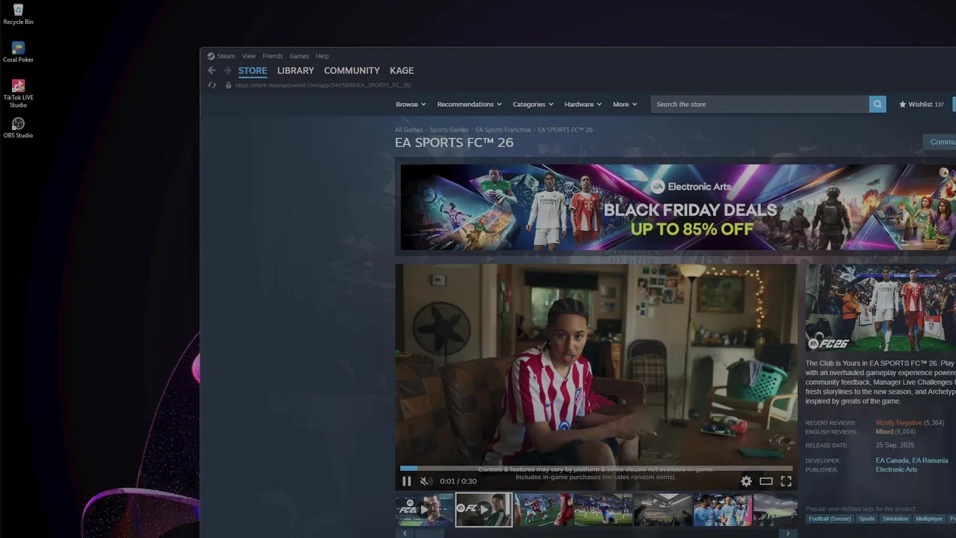This screenshot has width=956, height=538.
Task: Click the magnifier search button
Action: coord(878,104)
